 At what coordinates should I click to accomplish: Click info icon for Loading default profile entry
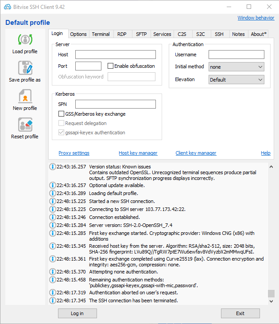tap(52, 193)
